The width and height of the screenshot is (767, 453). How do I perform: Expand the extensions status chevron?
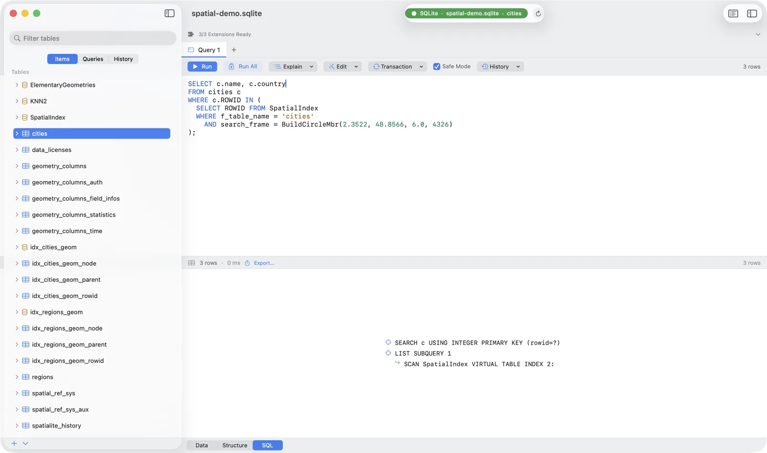click(x=758, y=35)
